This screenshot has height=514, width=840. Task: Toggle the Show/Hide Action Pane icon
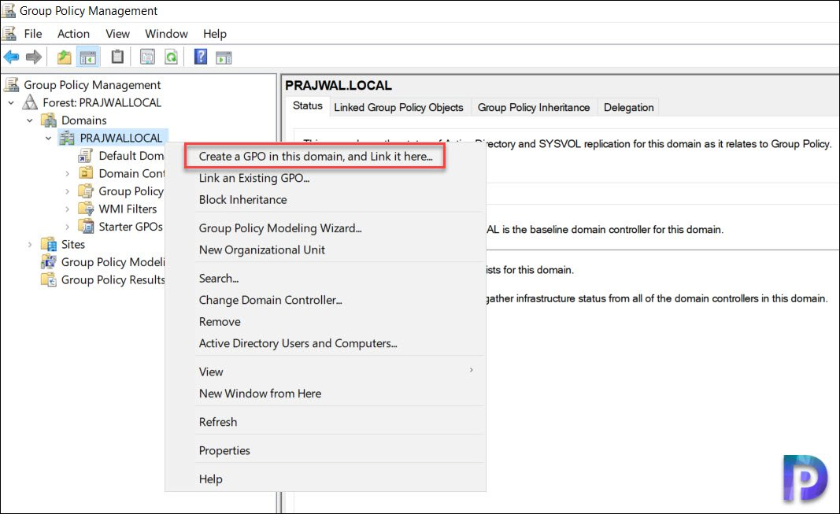[x=224, y=57]
